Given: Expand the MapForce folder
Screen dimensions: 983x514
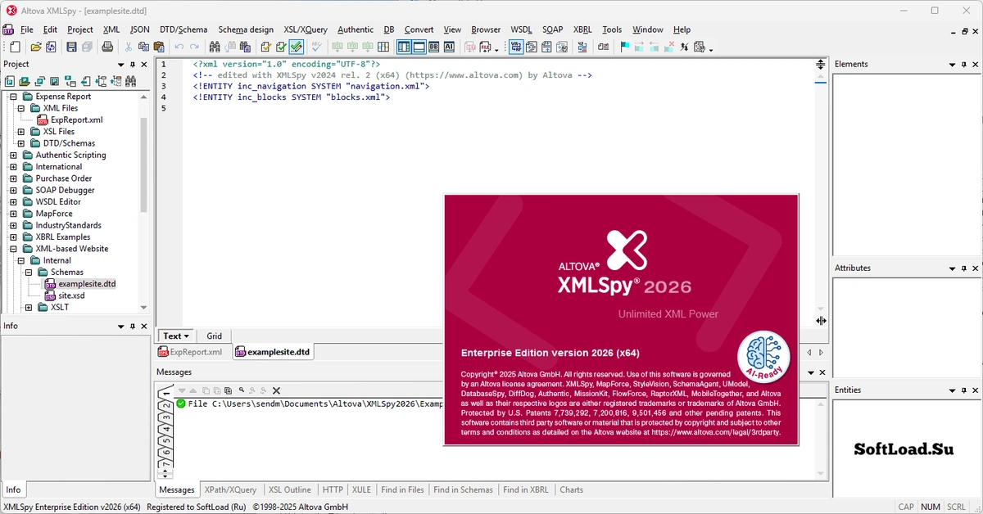Looking at the screenshot, I should (x=13, y=214).
